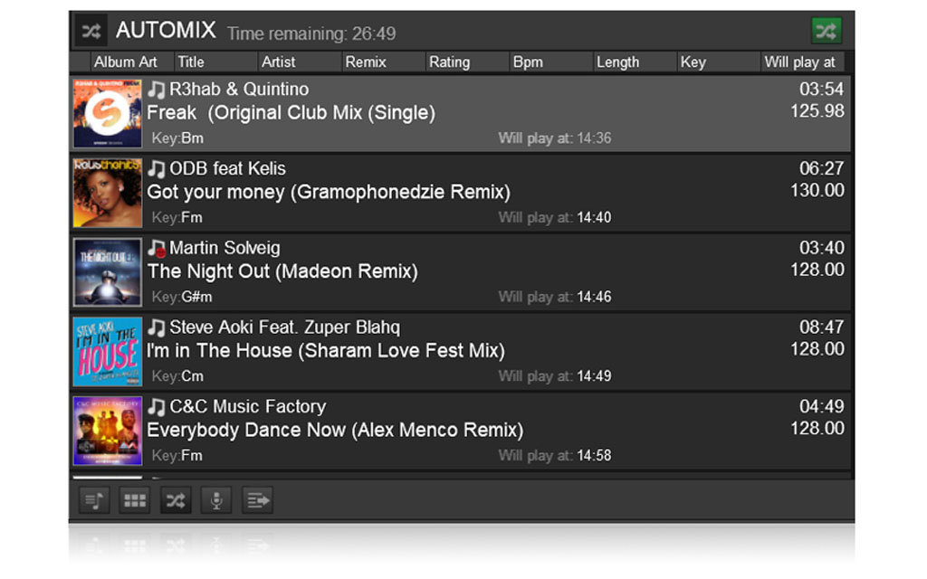Click the list-with-arrow icon in bottom toolbar
The image size is (927, 579).
[x=258, y=501]
